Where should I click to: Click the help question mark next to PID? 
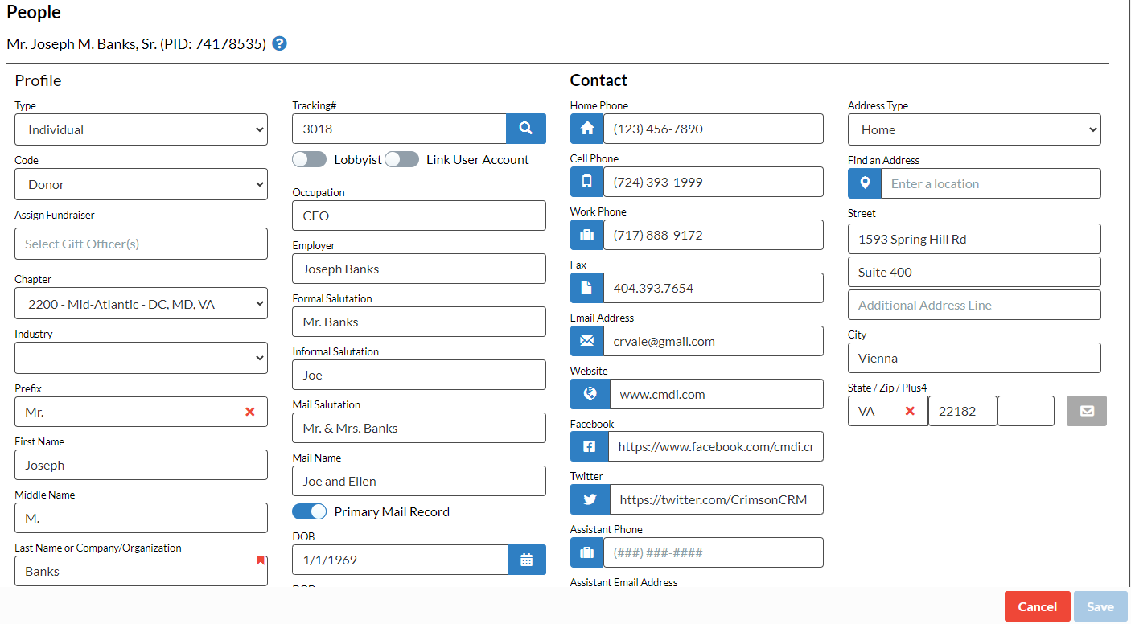point(279,43)
